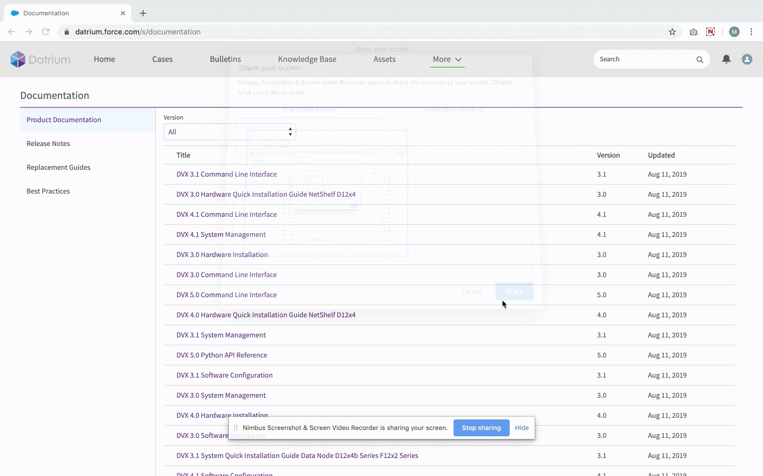Image resolution: width=763 pixels, height=476 pixels.
Task: Open DVX 4.1 System Management document
Action: (x=221, y=234)
